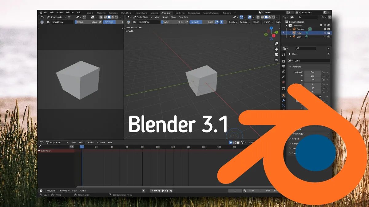This screenshot has width=369, height=207.
Task: Click the hamburger menu icon in the left viewport header
Action: pos(69,17)
